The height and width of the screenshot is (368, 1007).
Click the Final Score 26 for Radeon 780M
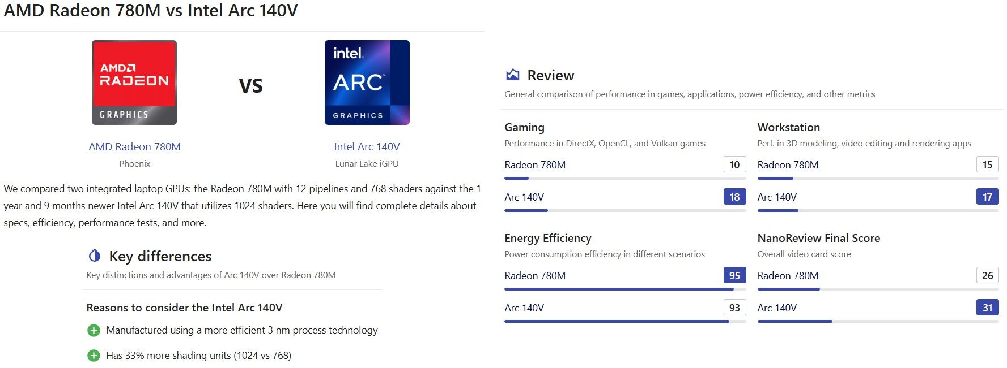(987, 275)
